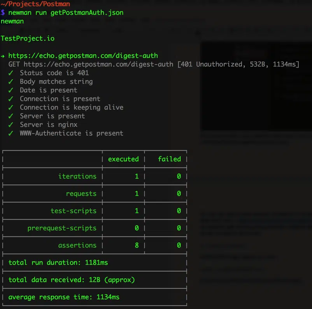The height and width of the screenshot is (309, 312).
Task: Click the checkmark beside Date is present
Action: (11, 90)
